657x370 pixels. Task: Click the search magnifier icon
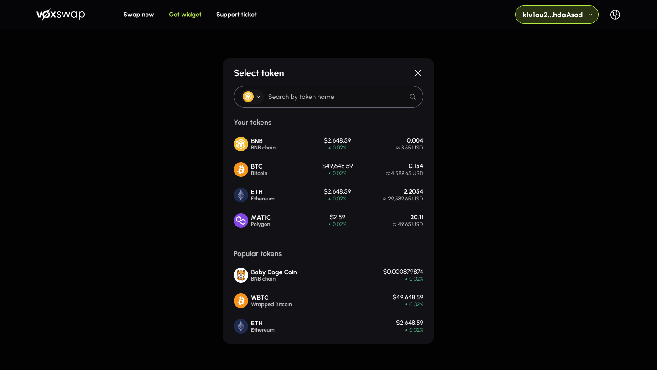412,97
